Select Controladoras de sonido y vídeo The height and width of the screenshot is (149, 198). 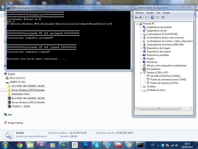(x=170, y=41)
